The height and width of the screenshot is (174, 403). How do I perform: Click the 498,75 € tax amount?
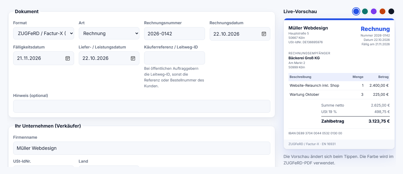(x=382, y=112)
